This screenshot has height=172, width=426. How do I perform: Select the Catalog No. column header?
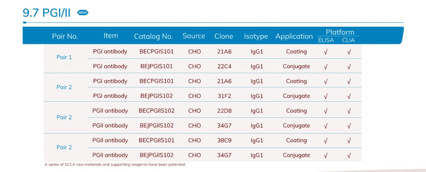coord(153,36)
